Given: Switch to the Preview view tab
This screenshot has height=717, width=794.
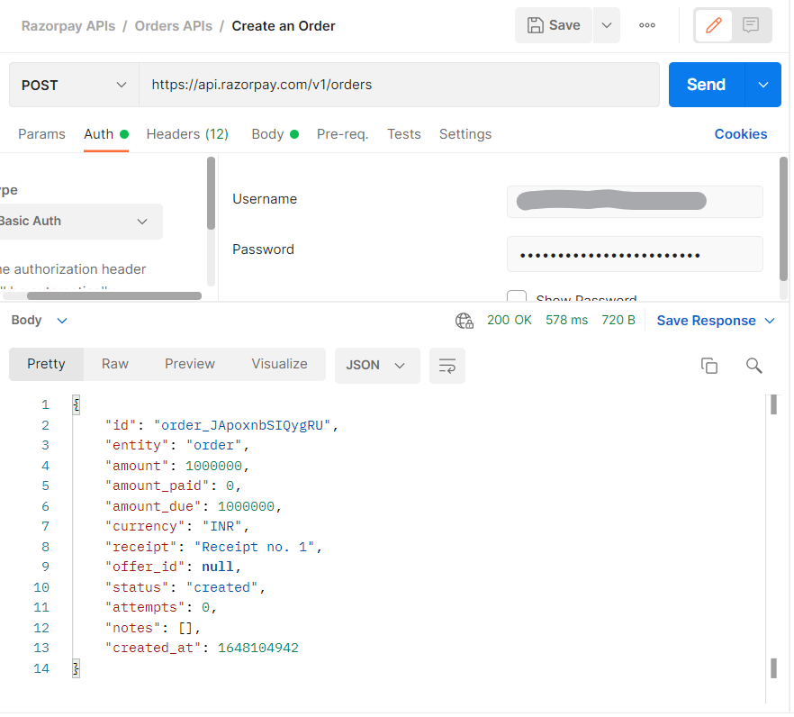Looking at the screenshot, I should tap(191, 365).
